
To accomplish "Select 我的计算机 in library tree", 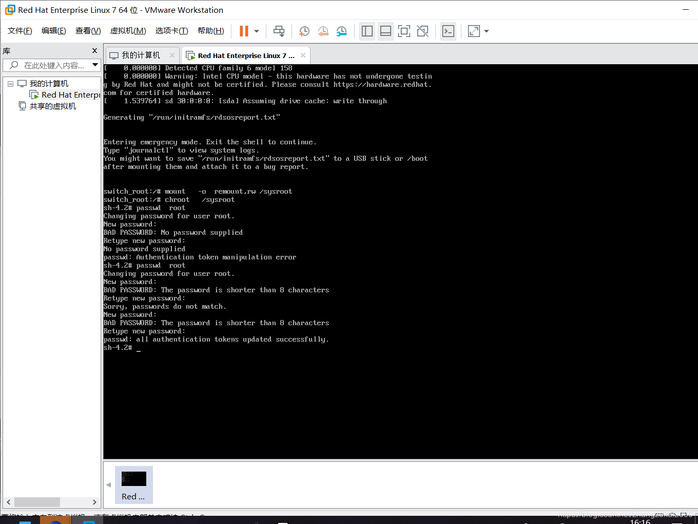I will point(49,84).
